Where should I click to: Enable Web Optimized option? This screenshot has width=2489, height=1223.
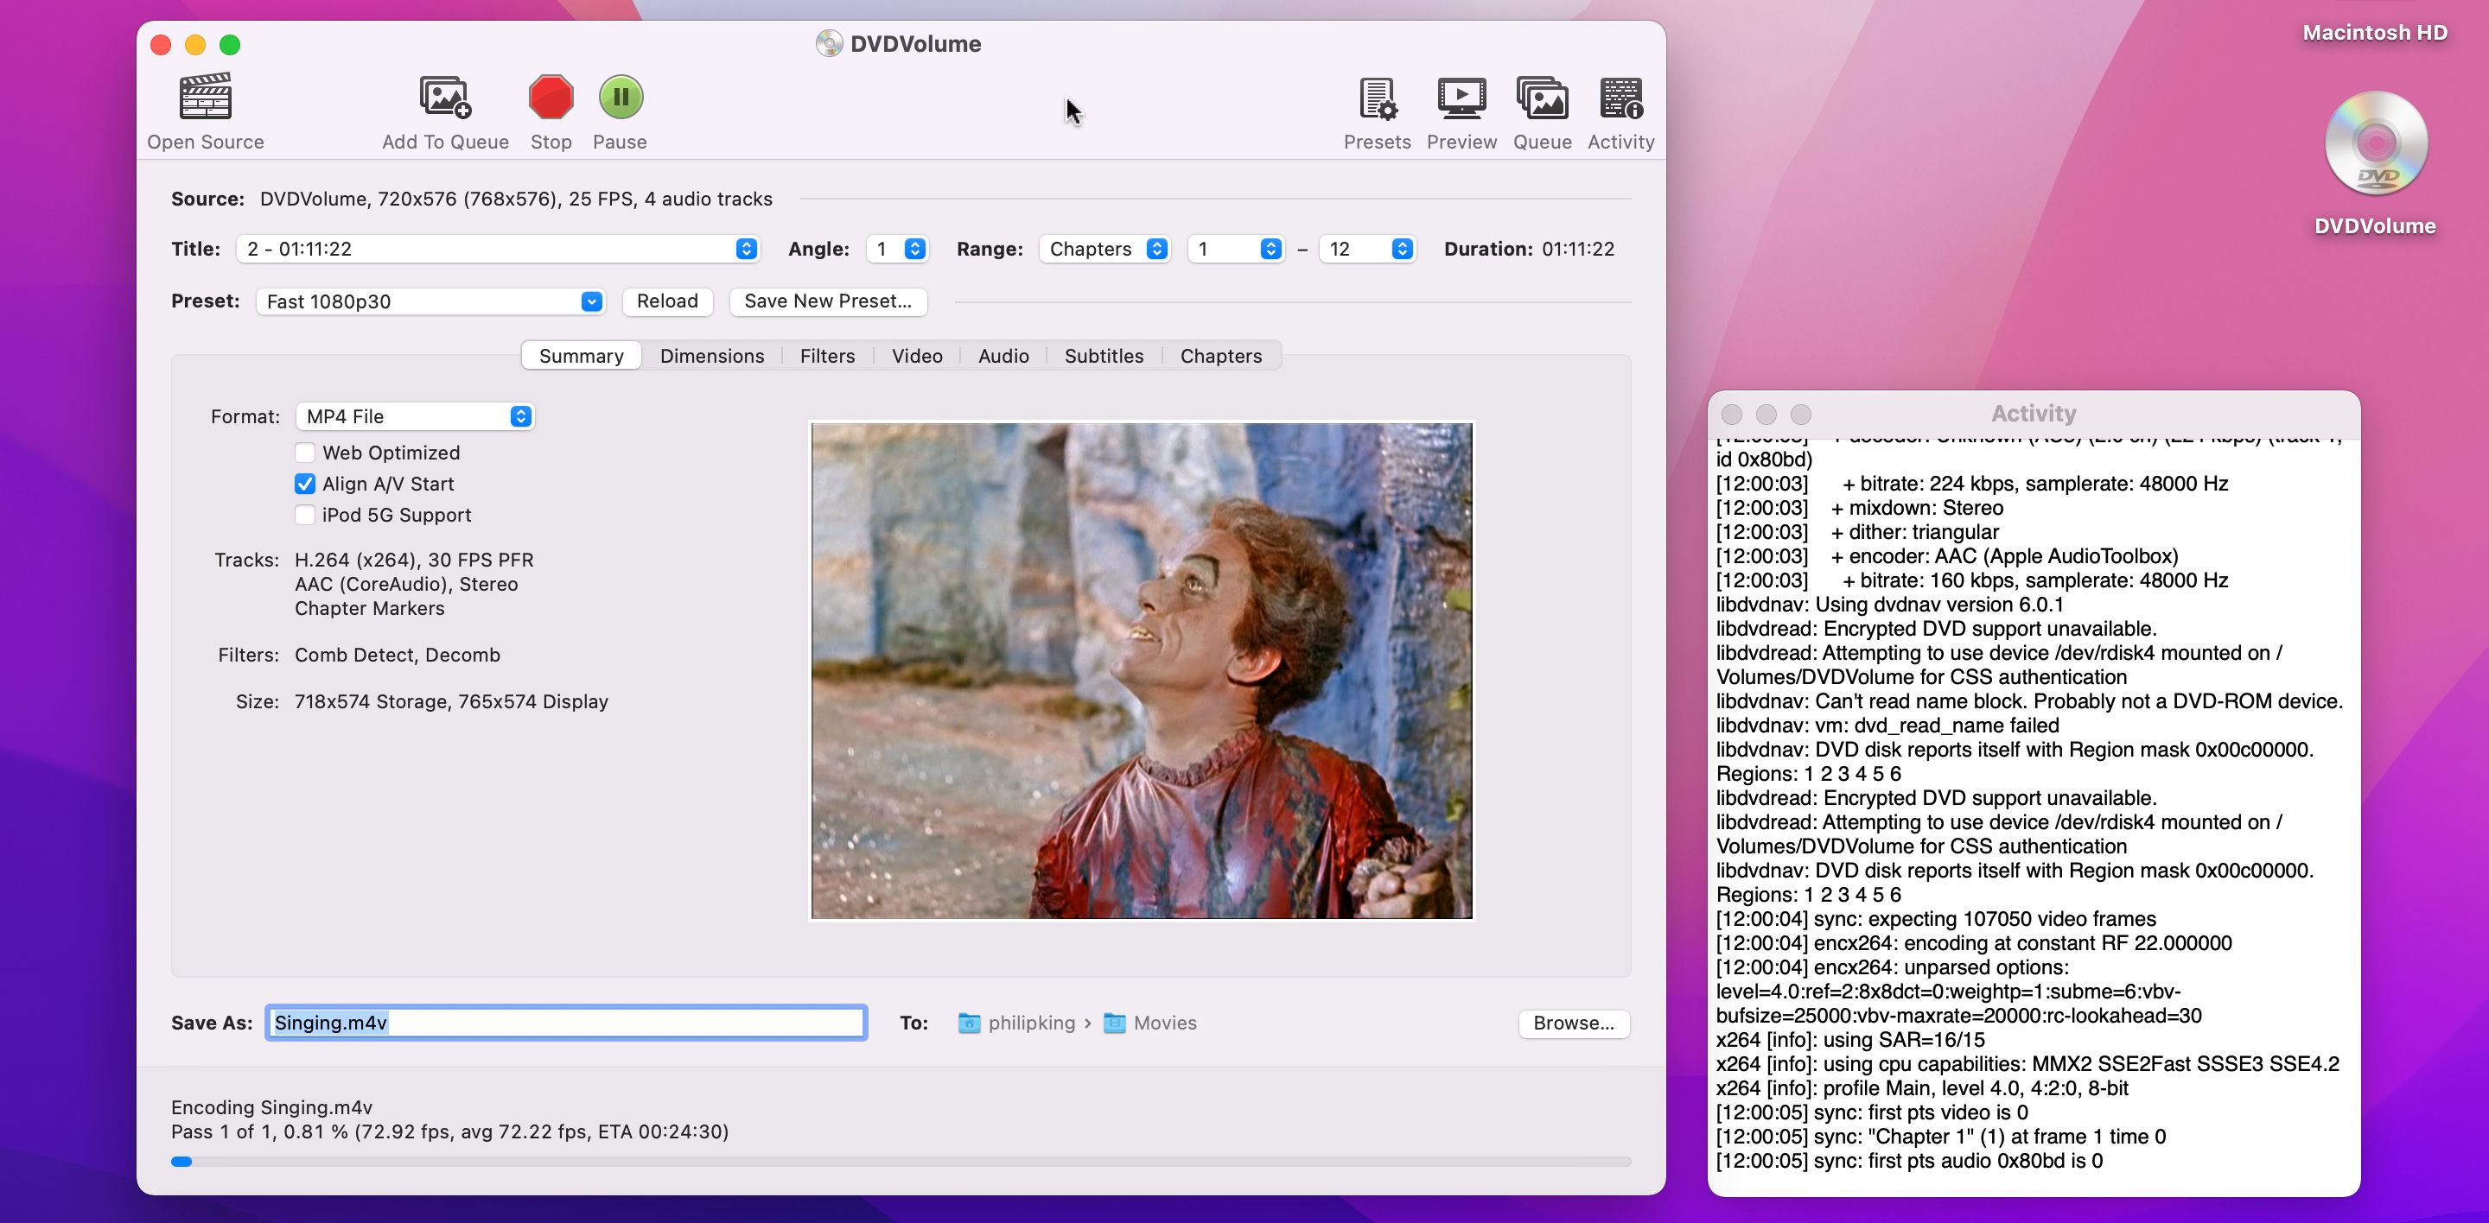(305, 452)
